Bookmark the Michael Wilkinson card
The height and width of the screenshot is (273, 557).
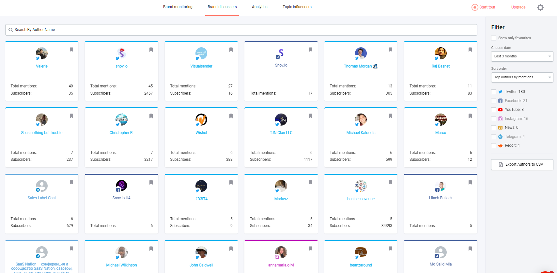[151, 249]
